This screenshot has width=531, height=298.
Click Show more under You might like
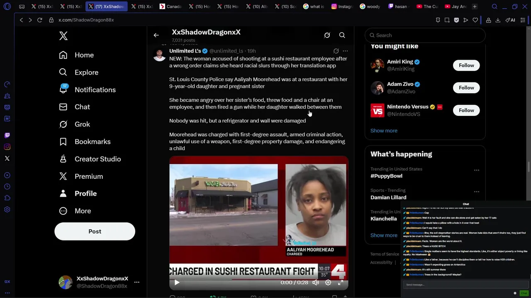point(384,131)
